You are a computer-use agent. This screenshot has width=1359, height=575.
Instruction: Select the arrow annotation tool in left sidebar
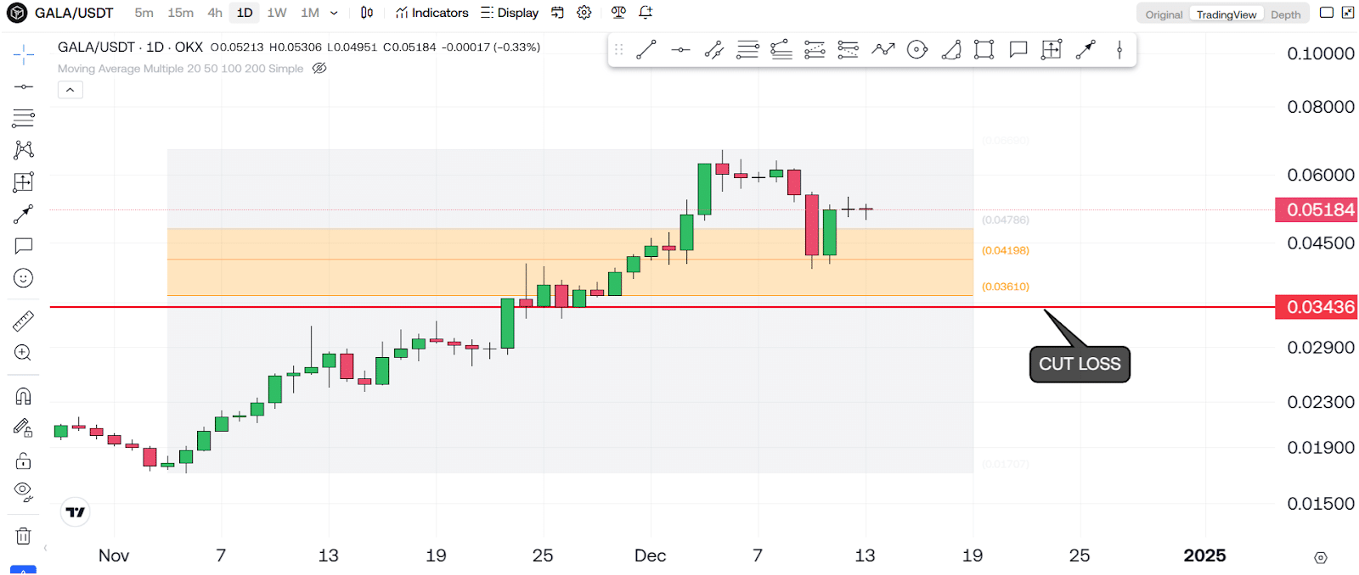tap(24, 215)
